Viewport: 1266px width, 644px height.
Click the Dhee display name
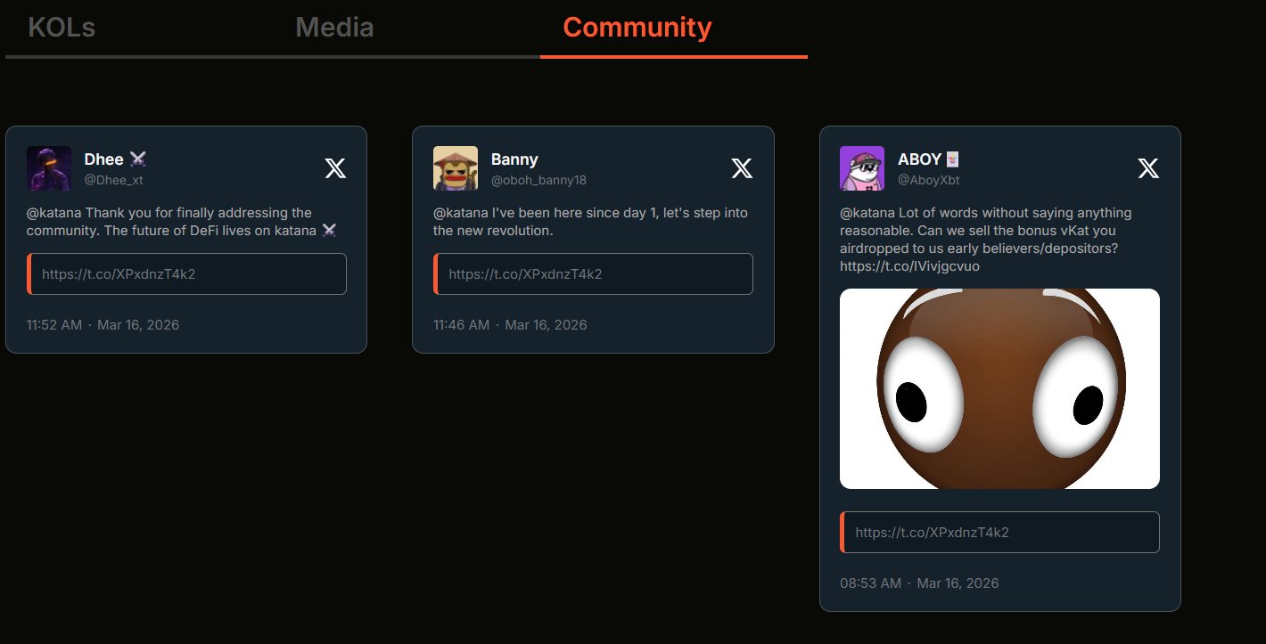tap(115, 159)
